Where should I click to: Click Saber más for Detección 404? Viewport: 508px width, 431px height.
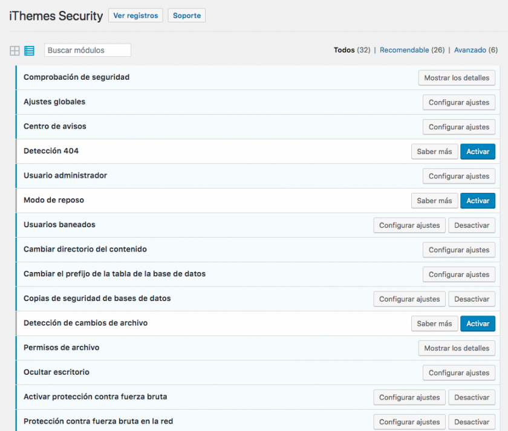(x=434, y=152)
